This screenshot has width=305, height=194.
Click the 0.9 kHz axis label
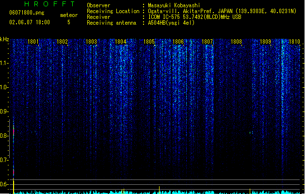4,112
